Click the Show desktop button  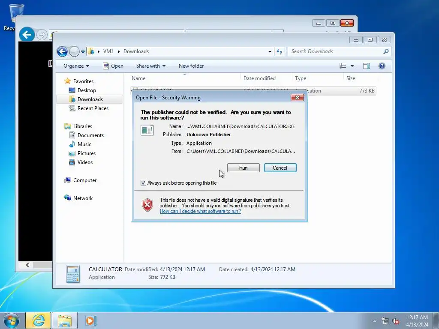click(436, 320)
